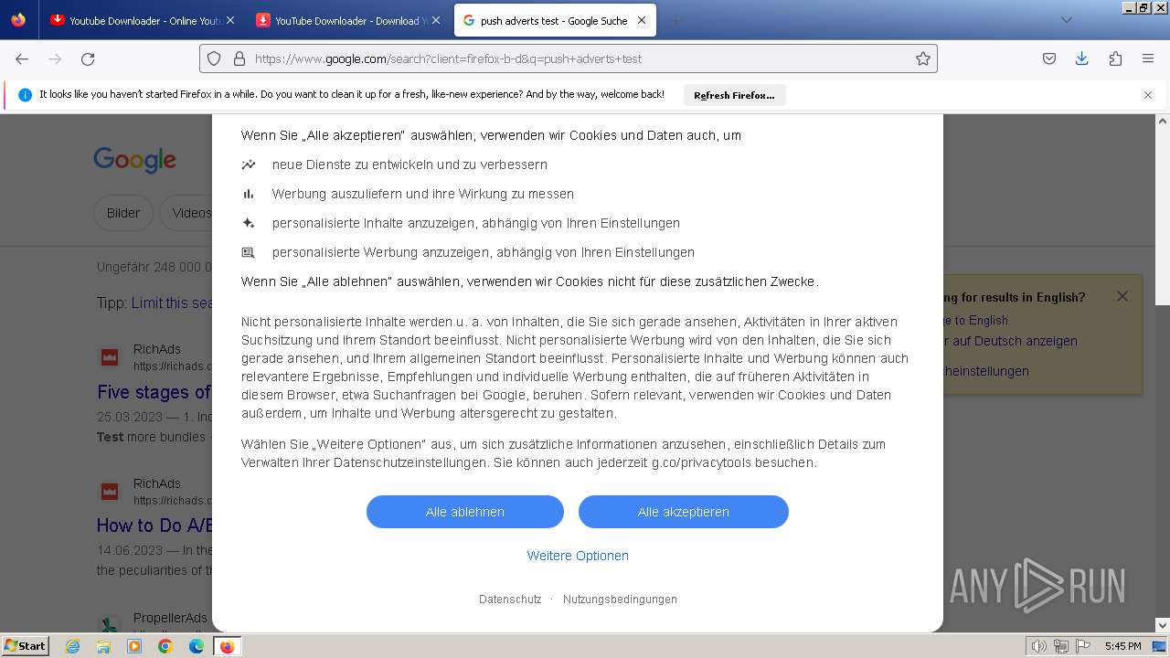Open 'Weitere Optionen' cookie settings link
The height and width of the screenshot is (658, 1170).
(578, 556)
